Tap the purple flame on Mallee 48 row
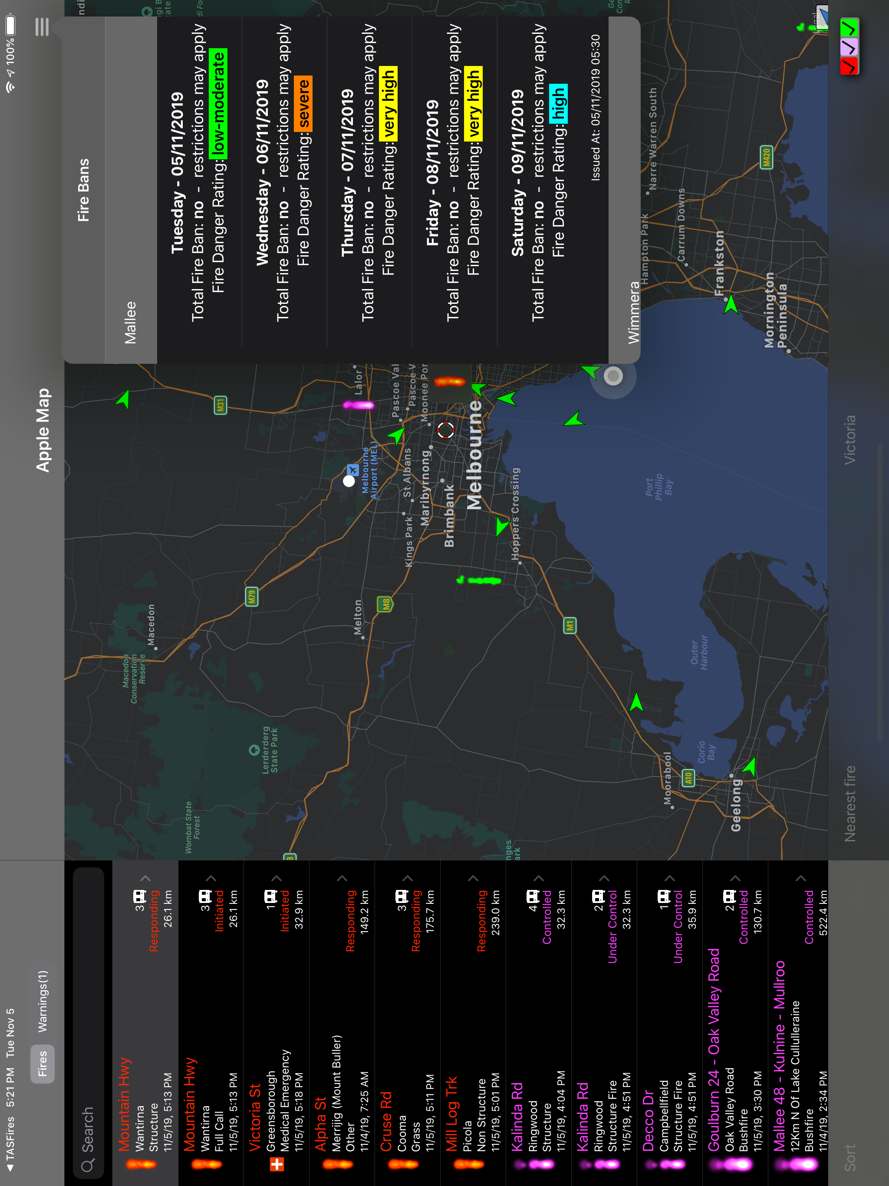 pyautogui.click(x=796, y=1164)
